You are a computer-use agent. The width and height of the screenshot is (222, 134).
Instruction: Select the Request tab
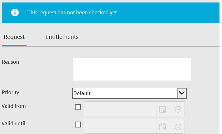coord(14,37)
